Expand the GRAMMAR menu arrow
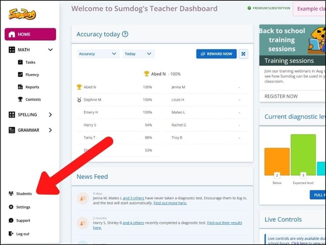The width and height of the screenshot is (326, 245). click(51, 130)
